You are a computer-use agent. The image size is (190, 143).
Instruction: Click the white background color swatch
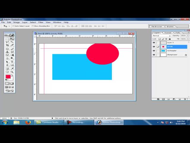point(12,79)
